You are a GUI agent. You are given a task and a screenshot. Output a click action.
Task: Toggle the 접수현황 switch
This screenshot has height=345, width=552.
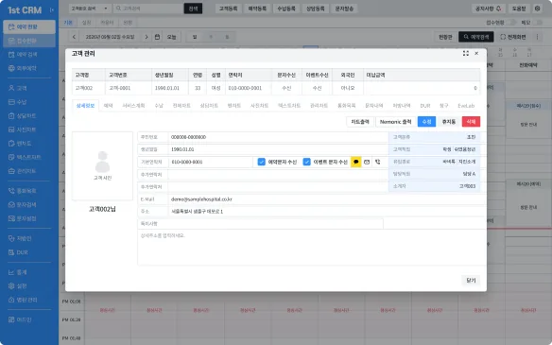(x=511, y=23)
